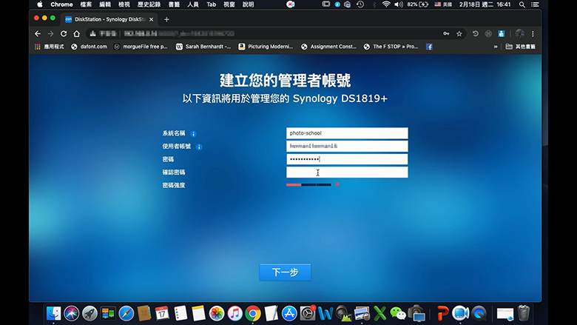
Task: Open The F STOP bookmark
Action: [x=391, y=47]
